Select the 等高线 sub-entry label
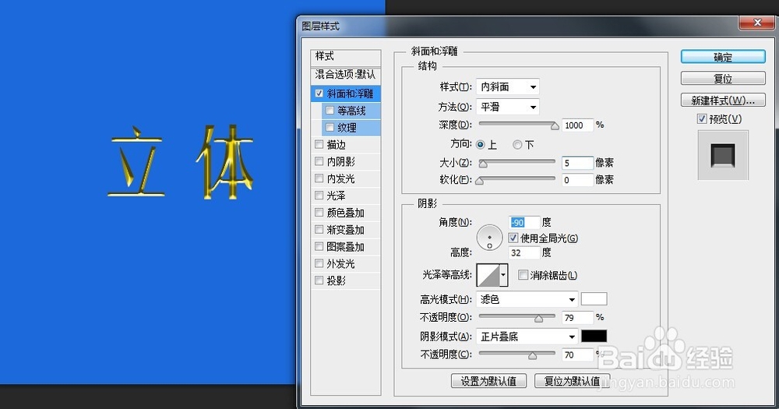This screenshot has height=409, width=779. 351,111
